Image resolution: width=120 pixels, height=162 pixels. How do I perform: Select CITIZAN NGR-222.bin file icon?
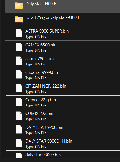pyautogui.click(x=19, y=88)
